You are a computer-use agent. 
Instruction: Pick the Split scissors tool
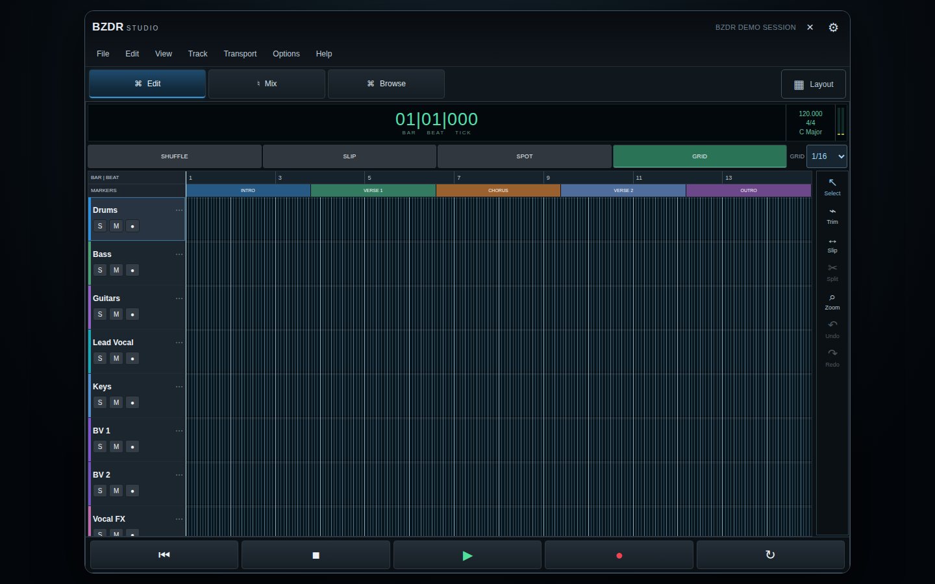click(832, 272)
